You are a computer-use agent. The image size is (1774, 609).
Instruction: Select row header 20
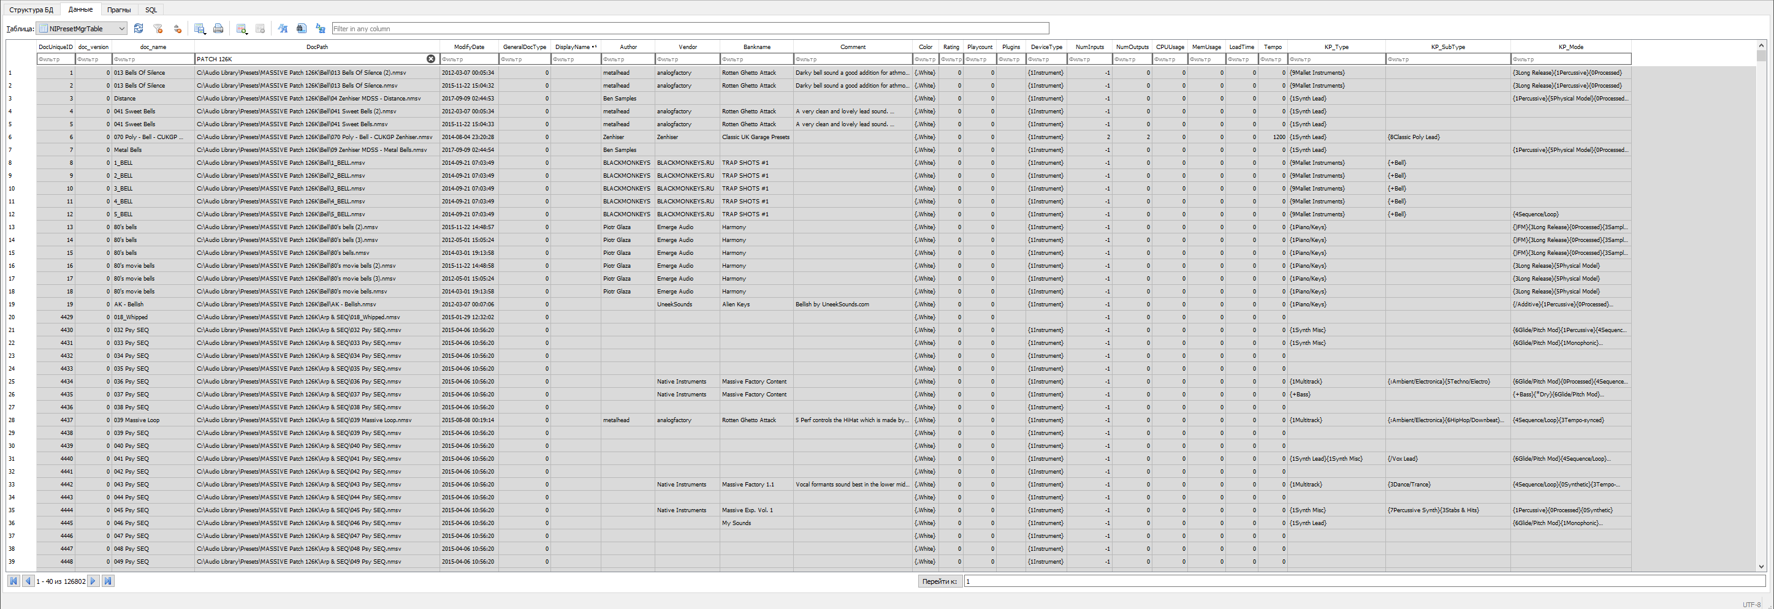click(x=21, y=317)
